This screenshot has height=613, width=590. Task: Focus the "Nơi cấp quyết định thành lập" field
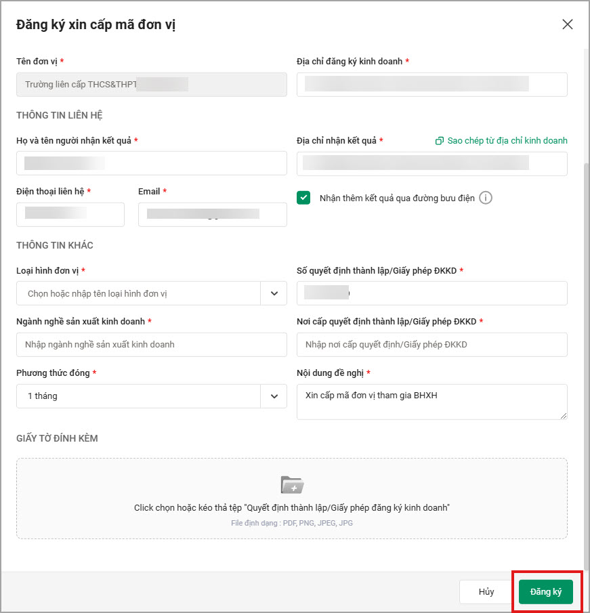[x=431, y=345]
